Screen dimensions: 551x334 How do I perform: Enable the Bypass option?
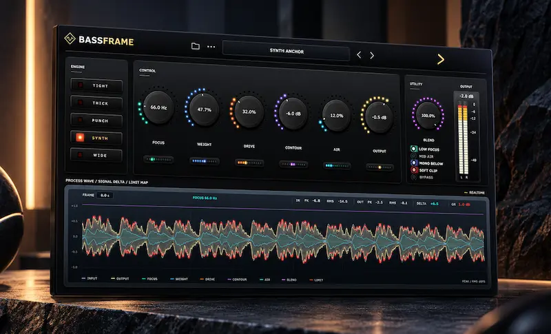[422, 178]
